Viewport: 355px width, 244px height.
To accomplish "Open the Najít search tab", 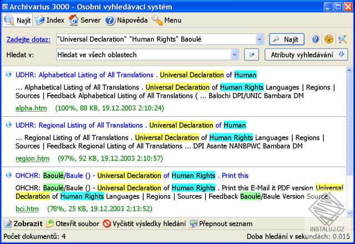I will [x=17, y=20].
